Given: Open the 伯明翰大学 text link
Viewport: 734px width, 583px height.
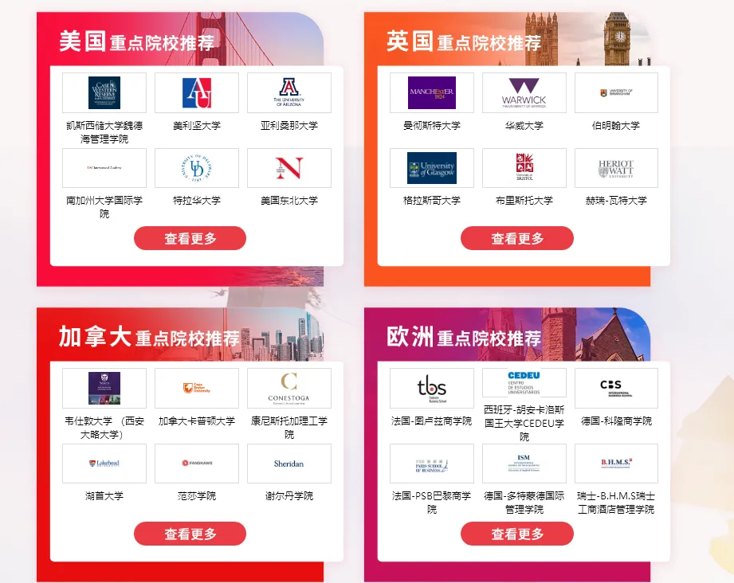Looking at the screenshot, I should click(616, 125).
